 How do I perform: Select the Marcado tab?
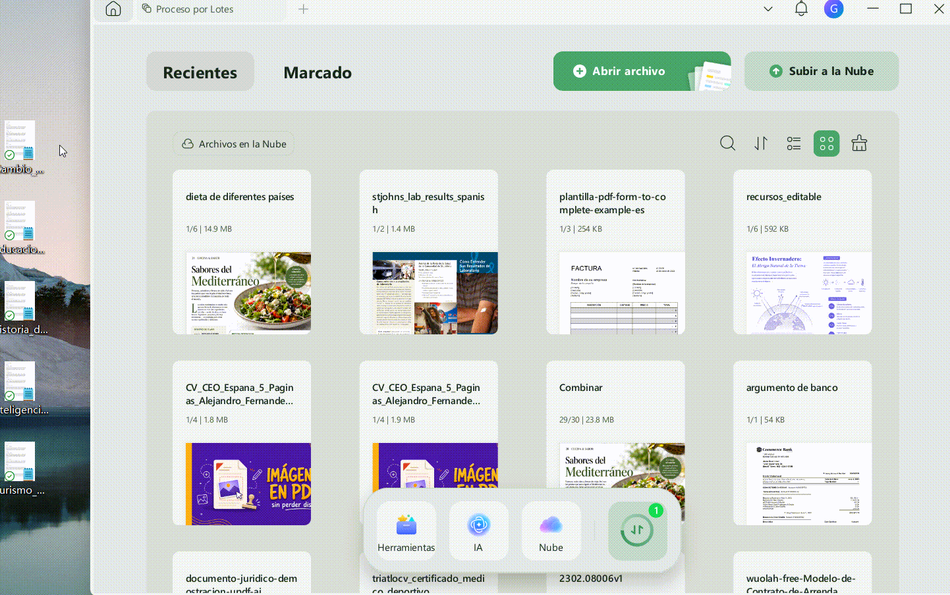click(x=318, y=72)
